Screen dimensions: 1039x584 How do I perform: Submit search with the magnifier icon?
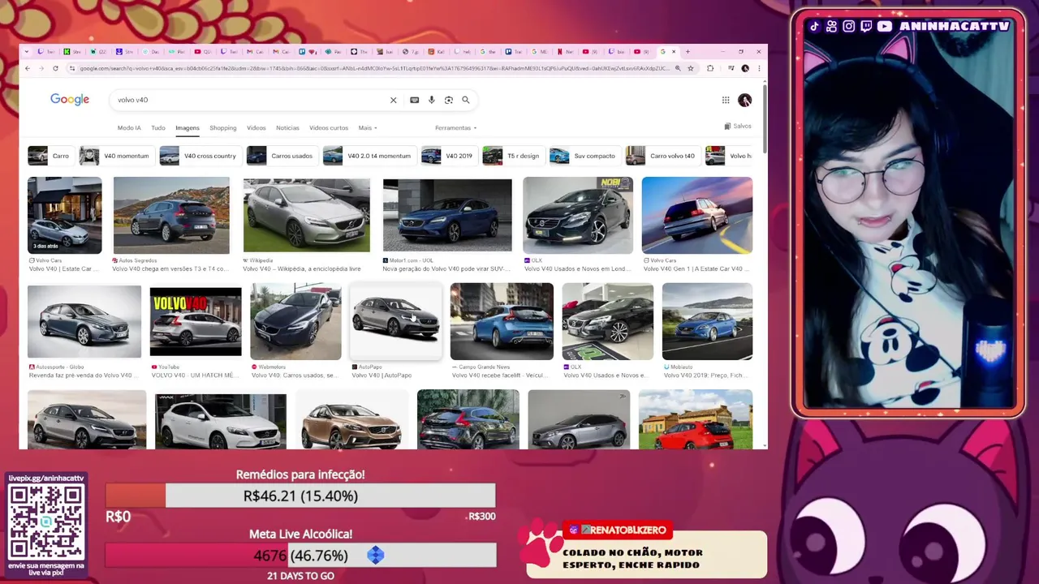[x=466, y=100]
